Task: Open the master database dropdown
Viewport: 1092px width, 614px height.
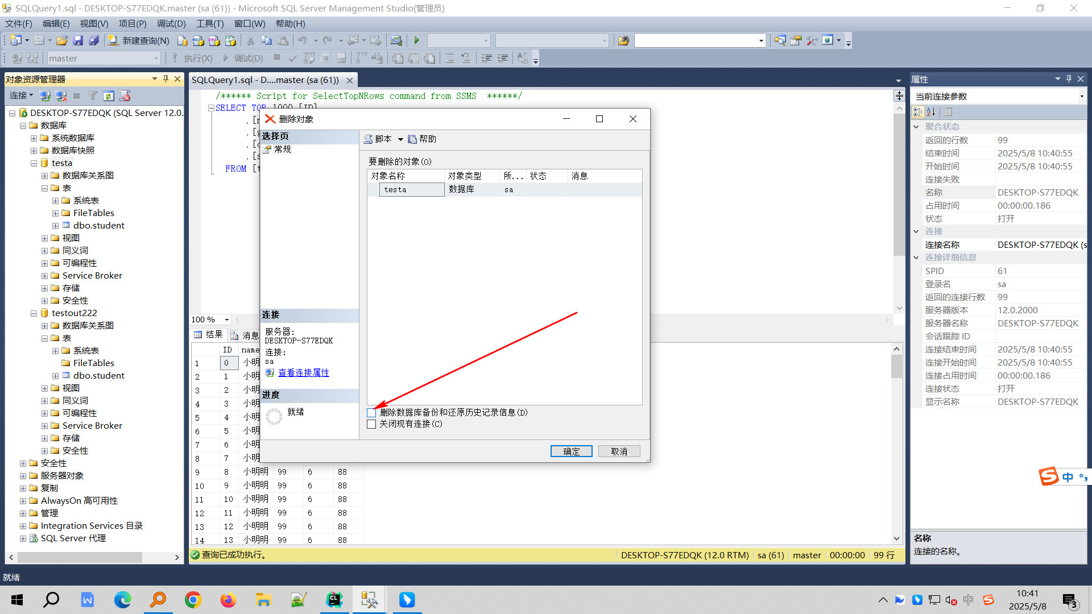Action: [156, 58]
